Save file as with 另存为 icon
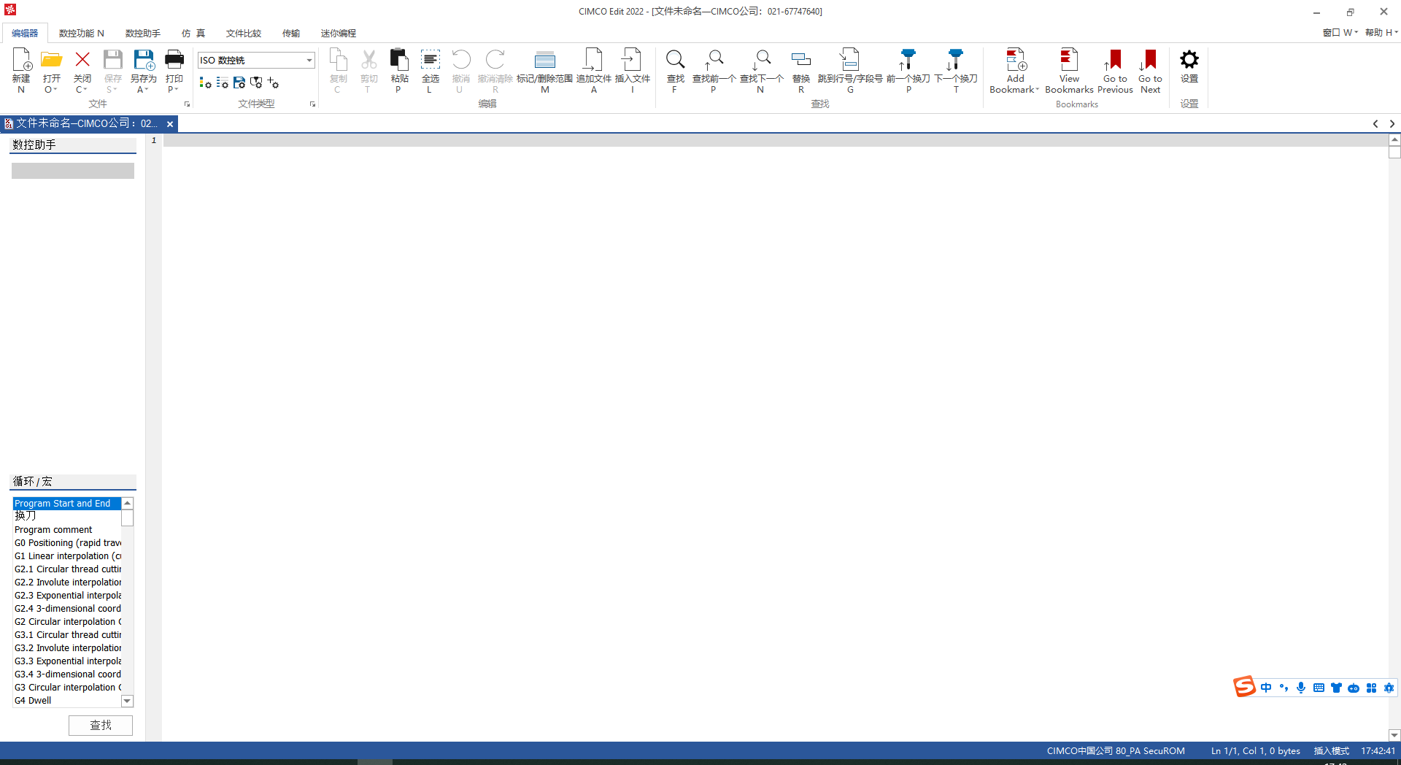This screenshot has height=765, width=1401. point(144,60)
